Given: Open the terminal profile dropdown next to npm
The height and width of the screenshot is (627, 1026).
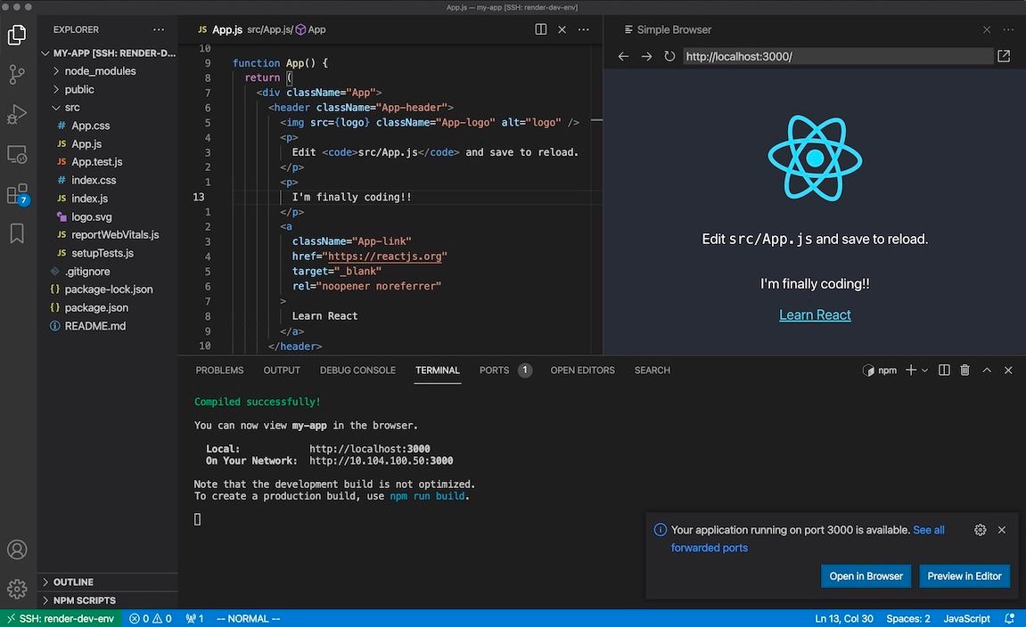Looking at the screenshot, I should click(924, 370).
